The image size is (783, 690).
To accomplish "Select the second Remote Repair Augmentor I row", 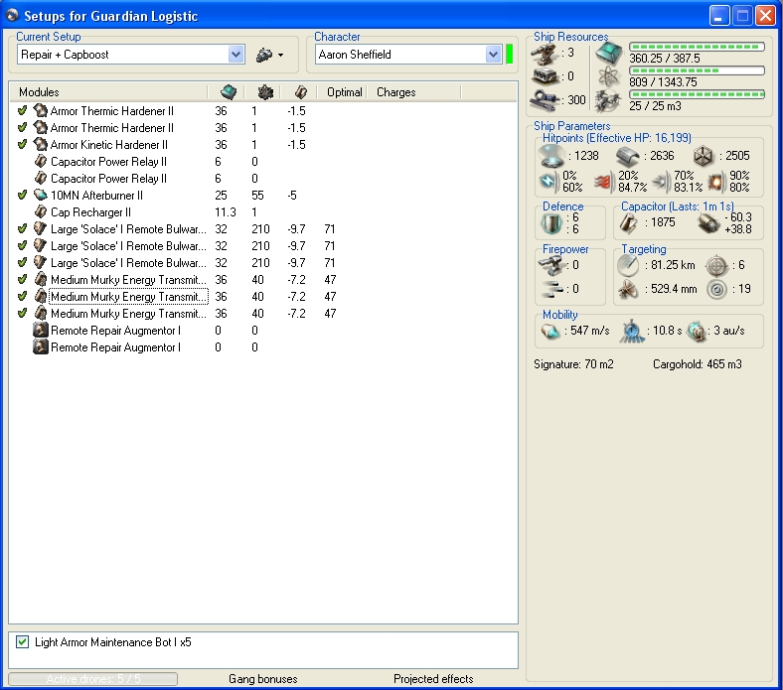I will coord(262,347).
